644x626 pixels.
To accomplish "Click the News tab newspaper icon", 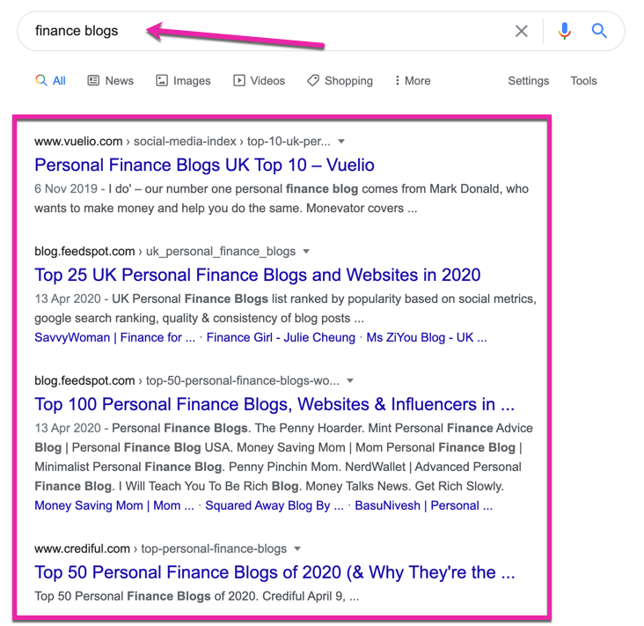I will coord(93,80).
